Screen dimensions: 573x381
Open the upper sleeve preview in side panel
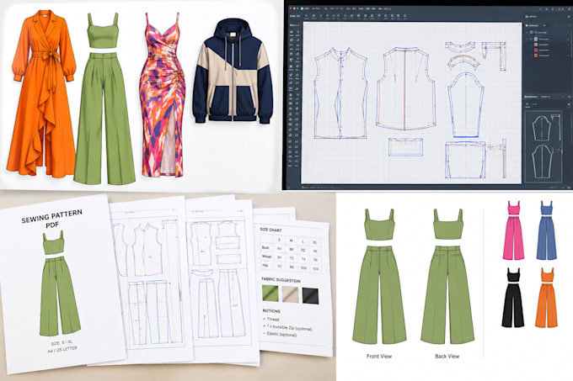(542, 128)
